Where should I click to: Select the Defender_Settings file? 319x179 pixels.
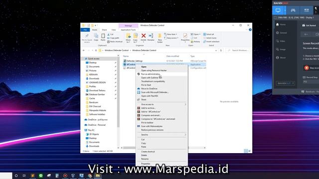[x=134, y=61]
